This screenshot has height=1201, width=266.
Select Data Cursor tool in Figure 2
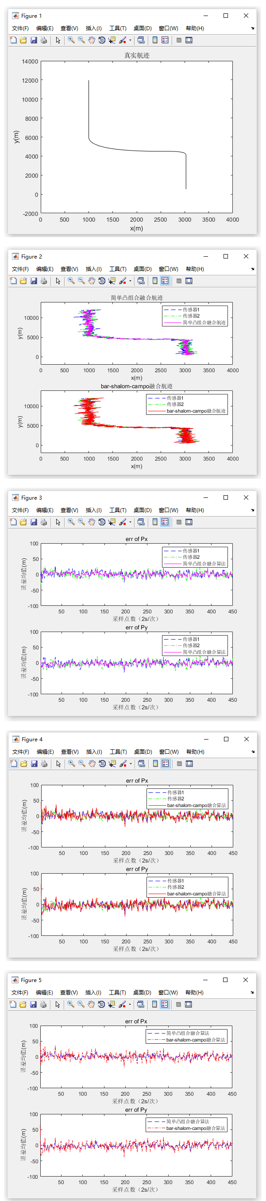[112, 281]
